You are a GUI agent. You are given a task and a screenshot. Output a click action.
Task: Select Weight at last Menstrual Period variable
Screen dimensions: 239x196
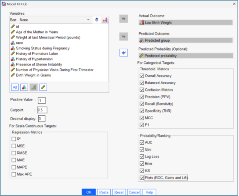59,37
